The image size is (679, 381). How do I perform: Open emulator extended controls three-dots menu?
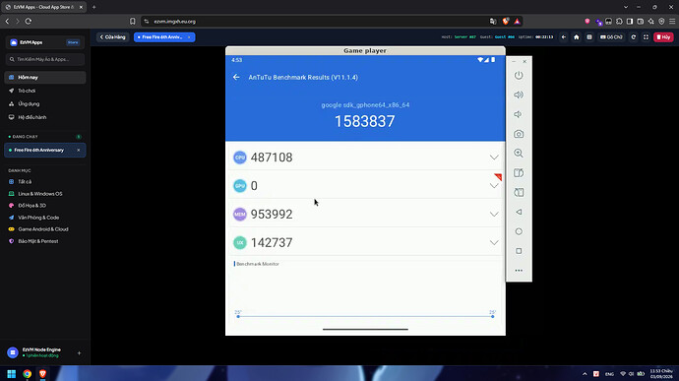point(519,271)
